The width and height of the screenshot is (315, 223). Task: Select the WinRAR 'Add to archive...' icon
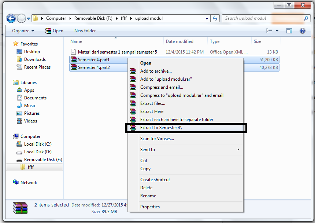(x=132, y=71)
